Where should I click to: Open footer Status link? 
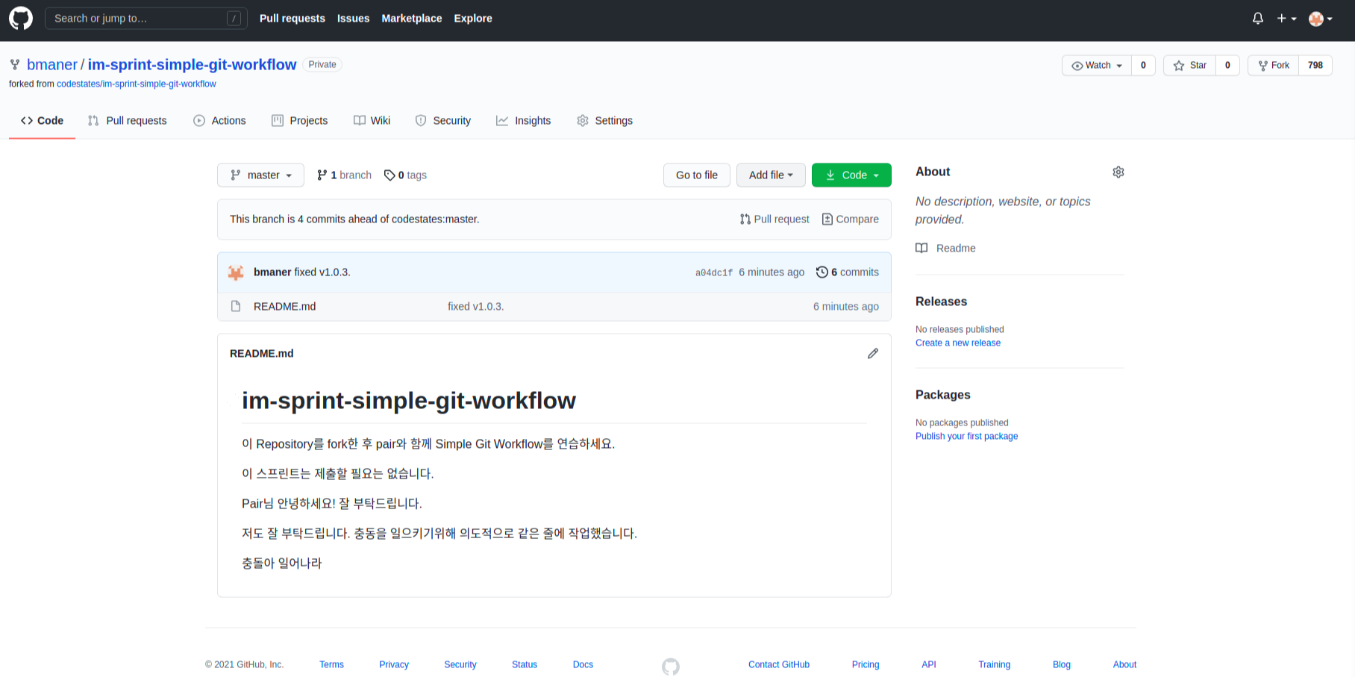point(525,664)
